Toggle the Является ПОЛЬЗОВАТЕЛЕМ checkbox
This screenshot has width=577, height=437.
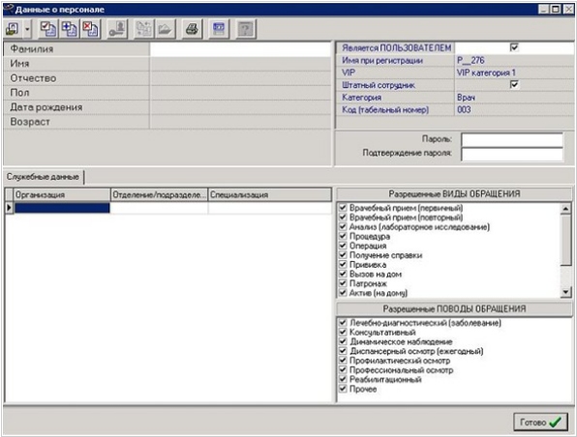[514, 47]
